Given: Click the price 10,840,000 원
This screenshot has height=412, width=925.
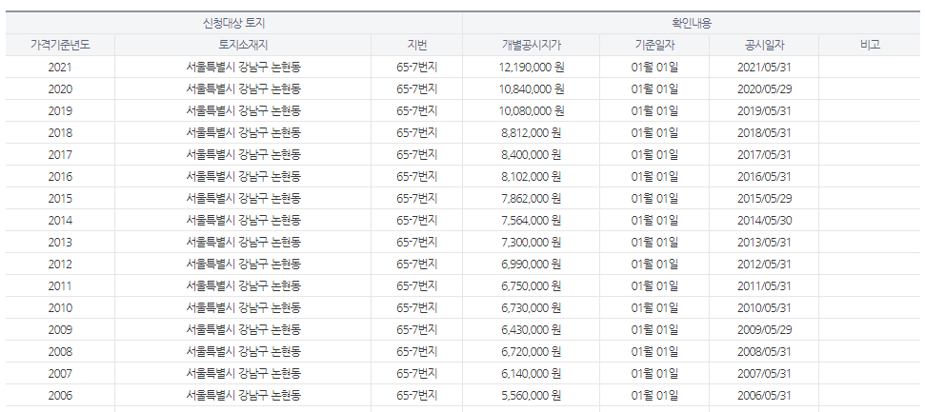Looking at the screenshot, I should [x=531, y=89].
